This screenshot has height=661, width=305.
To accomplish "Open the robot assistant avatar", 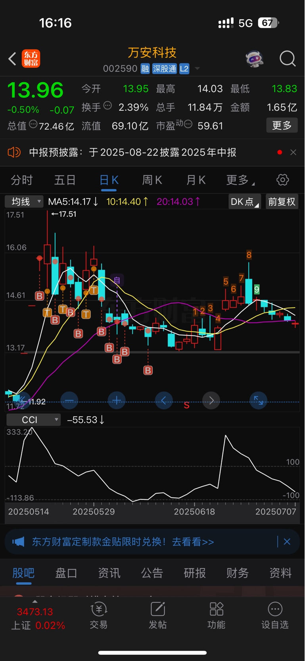I will click(254, 59).
